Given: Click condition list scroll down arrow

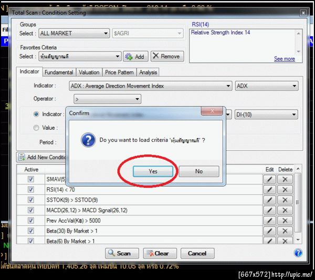Looking at the screenshot, I should [x=298, y=240].
